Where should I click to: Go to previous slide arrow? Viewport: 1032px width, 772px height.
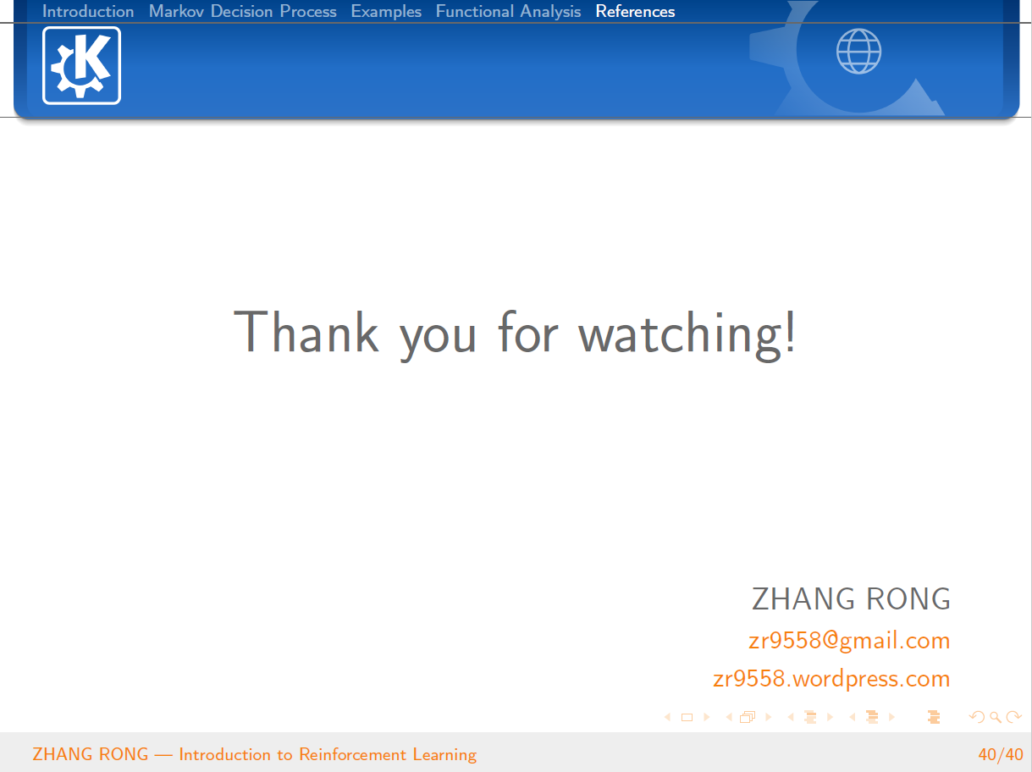click(x=667, y=717)
